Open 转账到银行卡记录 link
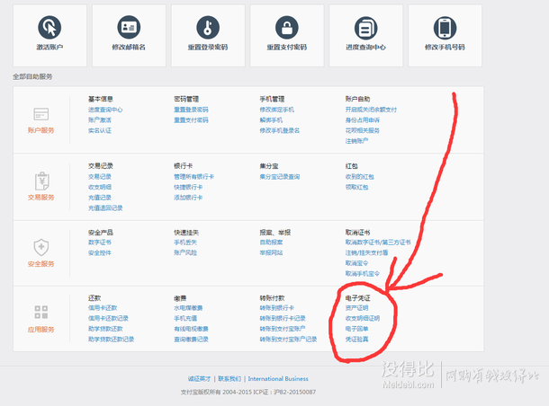The height and width of the screenshot is (406, 549). coord(283,319)
